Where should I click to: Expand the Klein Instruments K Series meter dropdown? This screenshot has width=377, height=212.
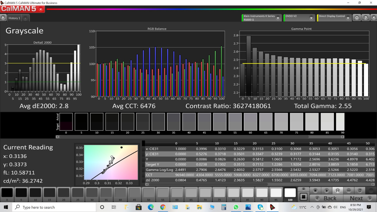coord(278,18)
